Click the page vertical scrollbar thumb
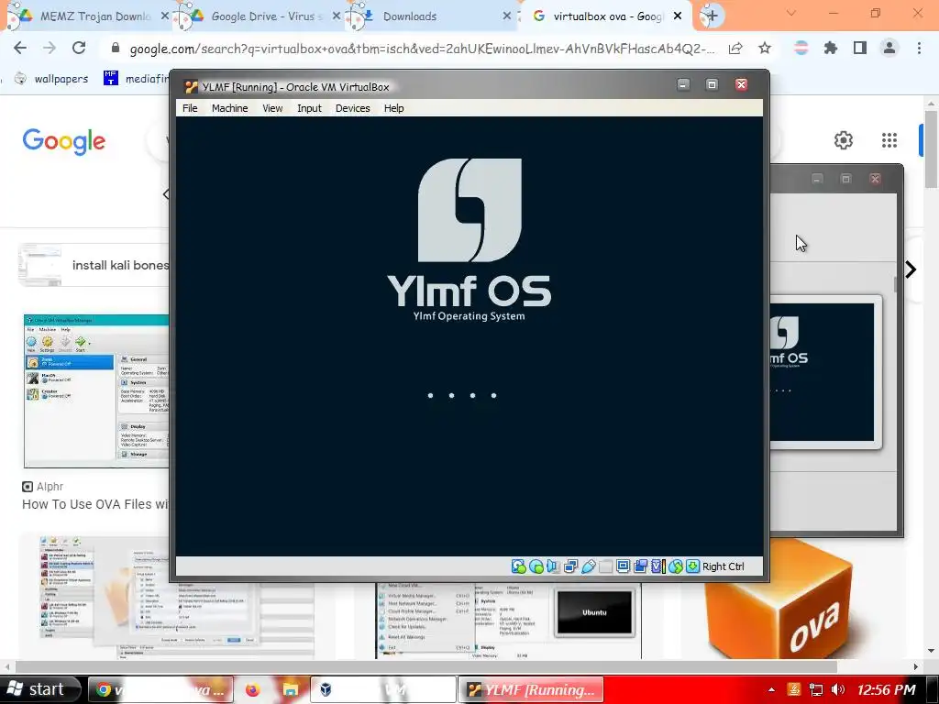This screenshot has height=704, width=939. click(931, 149)
